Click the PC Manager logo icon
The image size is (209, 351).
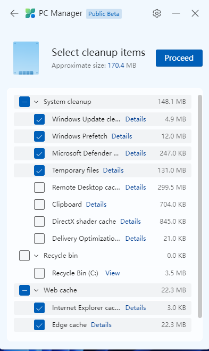(30, 13)
